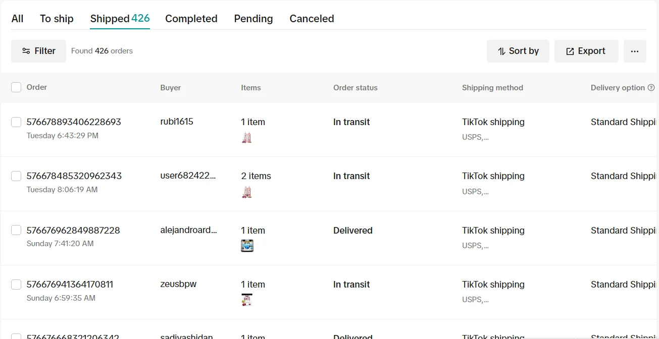Screen dimensions: 659x339
Task: Open the Filter options panel
Action: tap(39, 51)
